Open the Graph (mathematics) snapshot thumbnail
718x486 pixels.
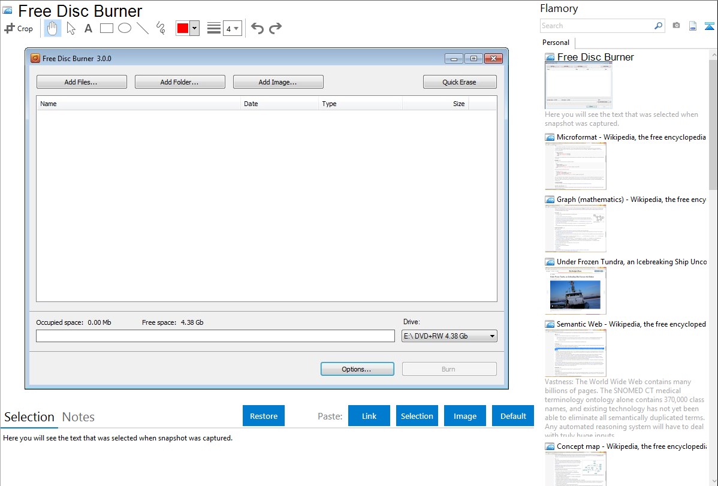pyautogui.click(x=575, y=228)
